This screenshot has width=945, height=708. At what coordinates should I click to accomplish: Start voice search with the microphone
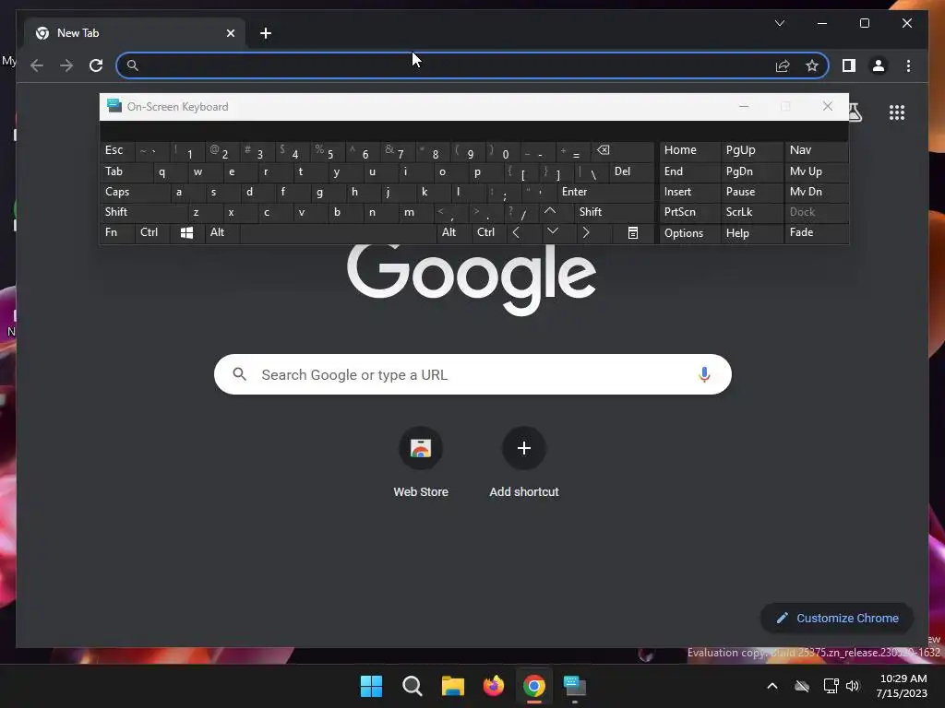(704, 374)
